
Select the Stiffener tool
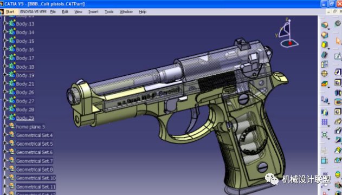(338, 140)
